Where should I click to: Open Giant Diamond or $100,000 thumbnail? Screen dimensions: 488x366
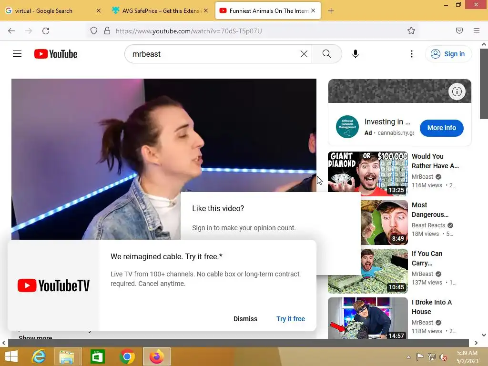coord(367,173)
